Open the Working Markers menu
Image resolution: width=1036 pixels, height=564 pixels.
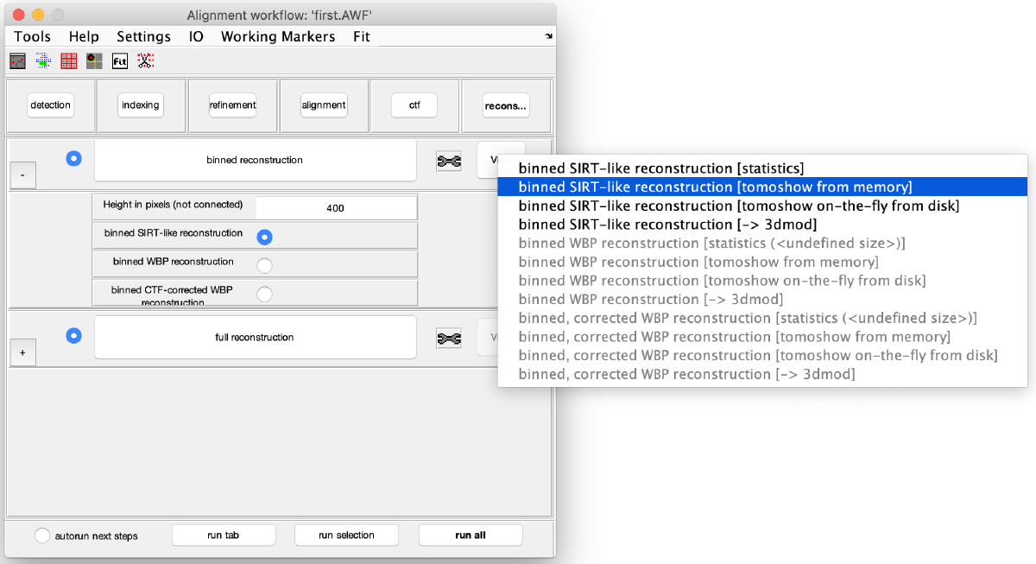tap(278, 36)
